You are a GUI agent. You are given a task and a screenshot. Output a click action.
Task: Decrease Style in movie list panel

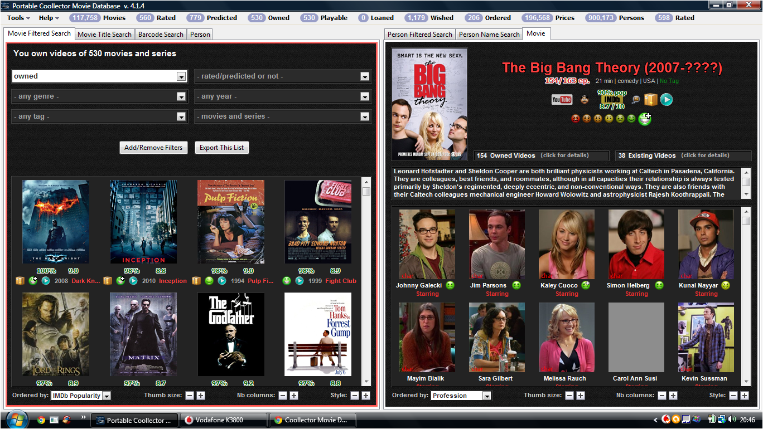pyautogui.click(x=355, y=396)
